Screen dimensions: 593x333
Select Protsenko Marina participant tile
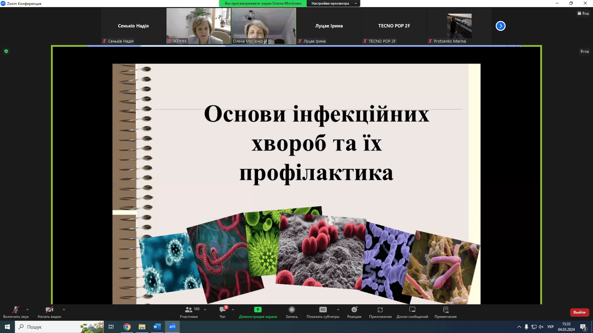(459, 26)
